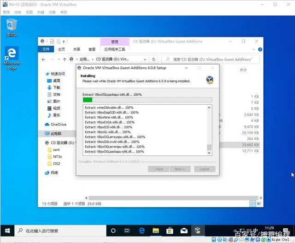Screen dimensions: 295x243
Task: Expand the ribbon using the chevron
Action: (x=254, y=49)
